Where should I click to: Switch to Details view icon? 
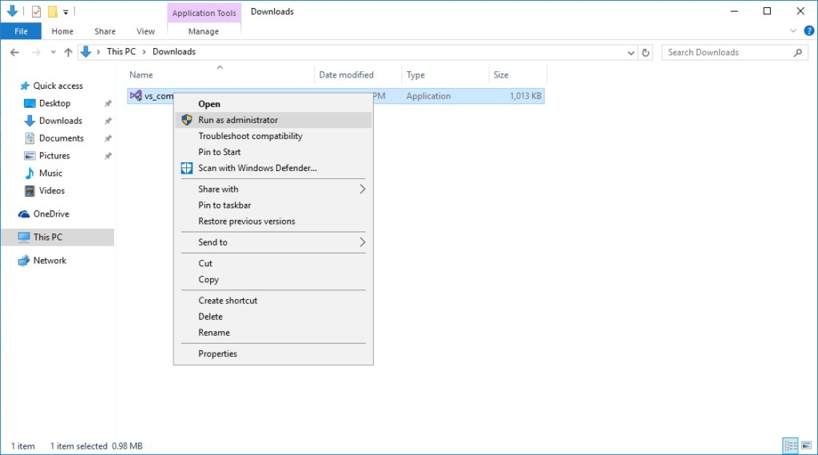click(791, 445)
